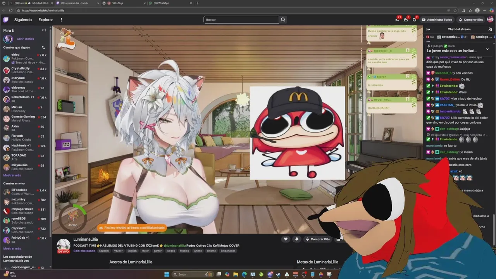The width and height of the screenshot is (496, 279).
Task: Sort followed channels with the arrows icon
Action: [43, 47]
